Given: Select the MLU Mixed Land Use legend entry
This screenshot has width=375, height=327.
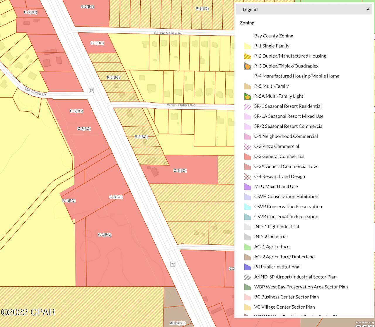Looking at the screenshot, I should [276, 186].
